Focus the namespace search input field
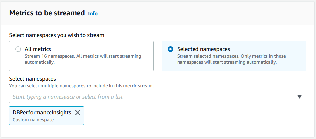Screen dimensions: 316x139 pos(153,97)
